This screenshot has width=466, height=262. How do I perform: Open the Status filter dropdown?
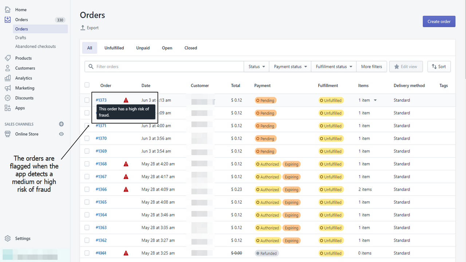(256, 66)
